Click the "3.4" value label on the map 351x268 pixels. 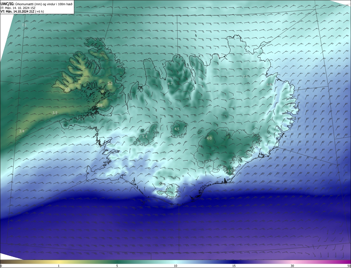(22, 131)
